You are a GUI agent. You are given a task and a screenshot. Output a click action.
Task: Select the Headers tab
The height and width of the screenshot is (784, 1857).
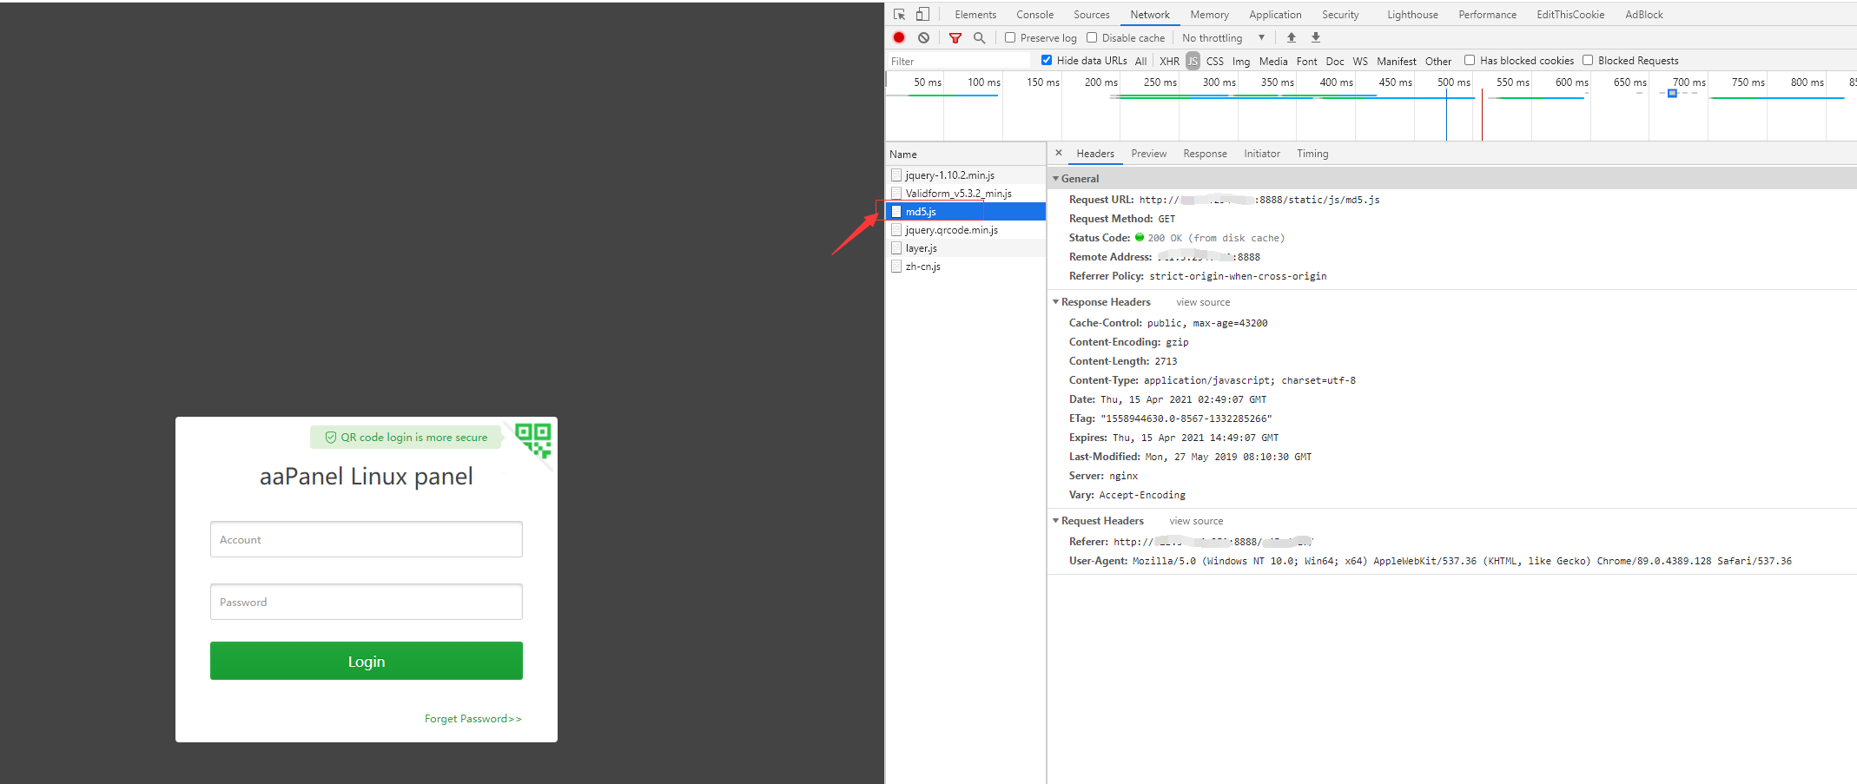pyautogui.click(x=1095, y=154)
